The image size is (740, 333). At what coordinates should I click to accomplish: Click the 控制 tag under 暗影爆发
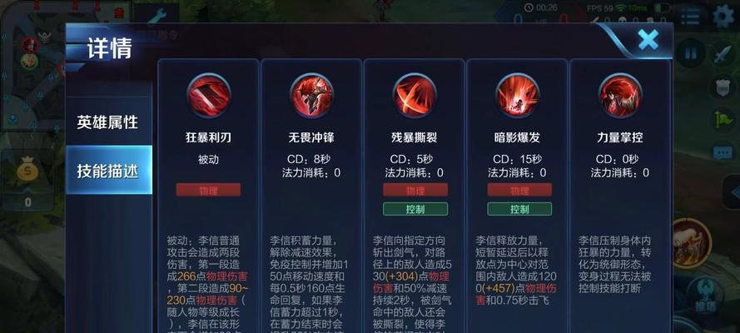519,209
